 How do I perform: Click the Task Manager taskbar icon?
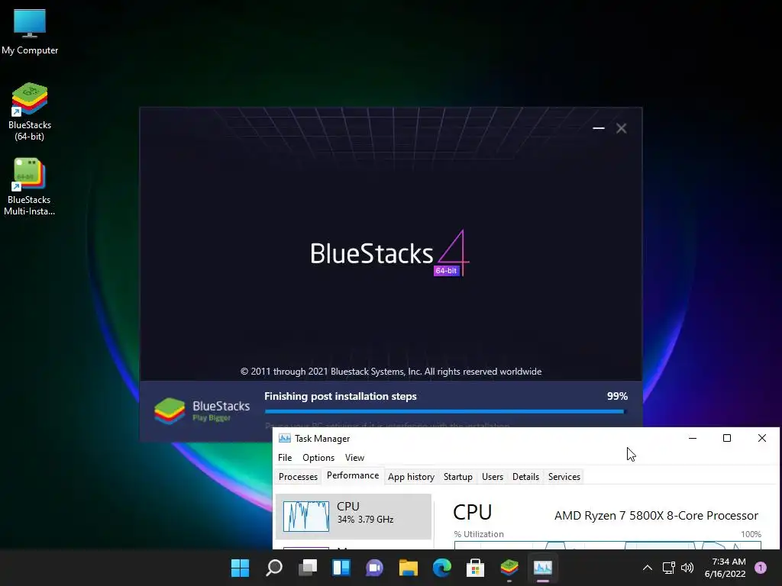click(x=543, y=568)
